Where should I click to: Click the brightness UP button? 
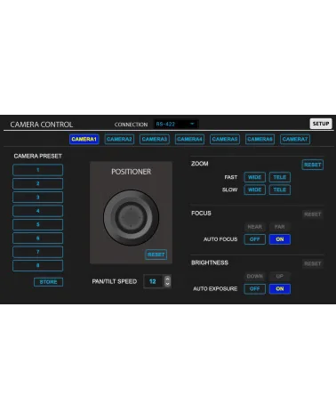[x=280, y=276]
